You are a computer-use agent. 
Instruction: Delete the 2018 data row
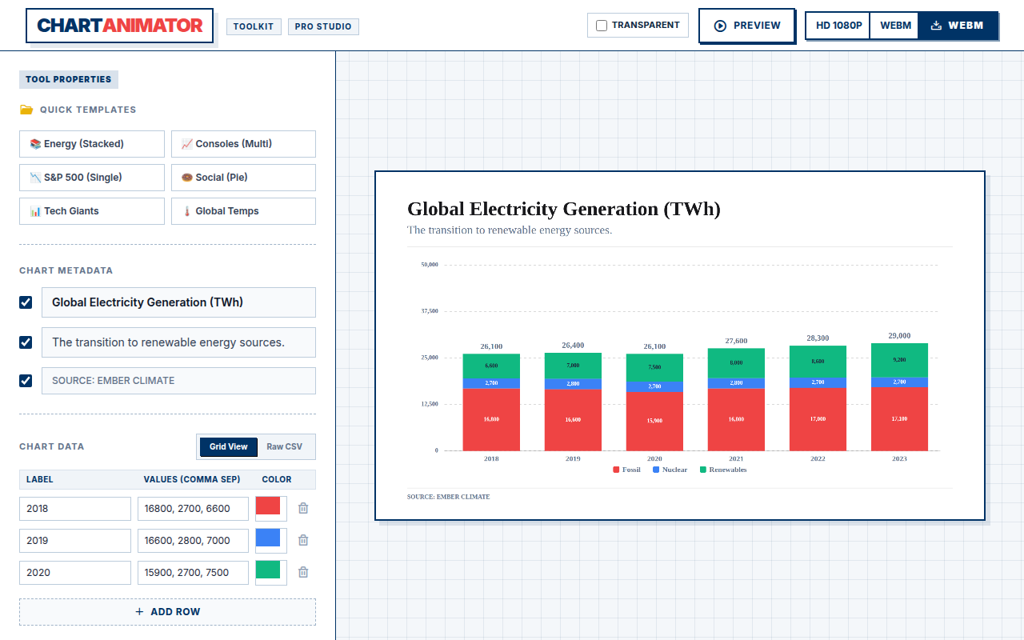pyautogui.click(x=303, y=508)
